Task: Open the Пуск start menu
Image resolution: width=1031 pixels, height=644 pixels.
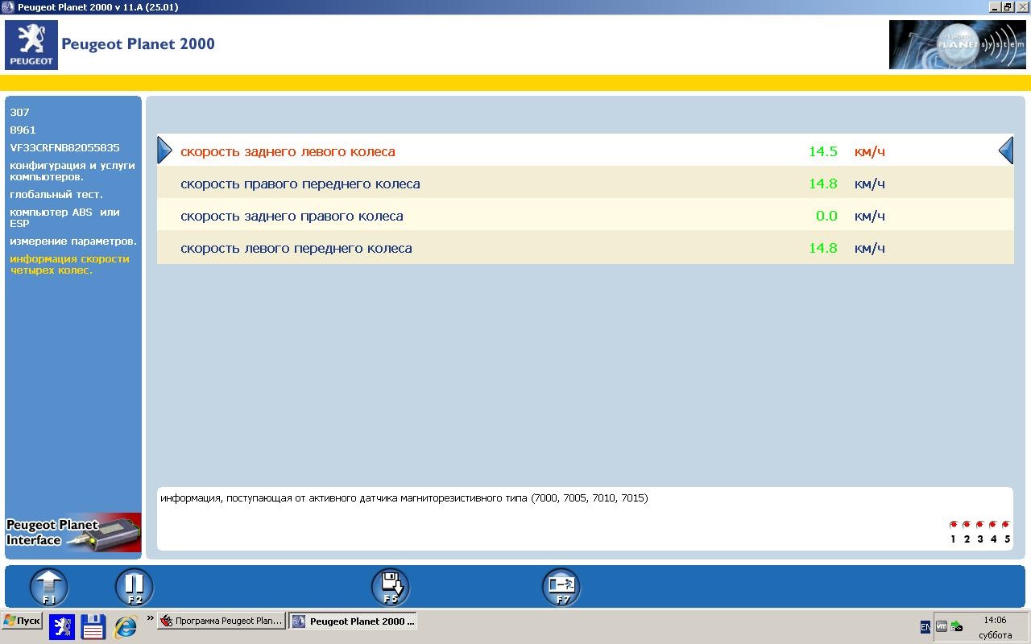Action: pos(22,621)
